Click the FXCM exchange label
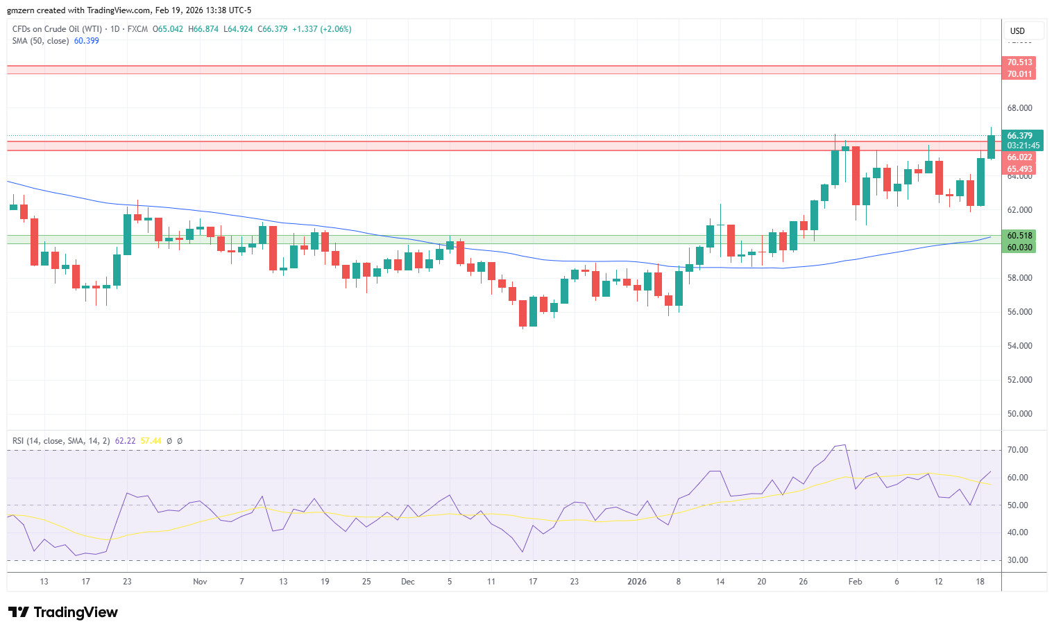Image resolution: width=1054 pixels, height=633 pixels. click(x=137, y=29)
